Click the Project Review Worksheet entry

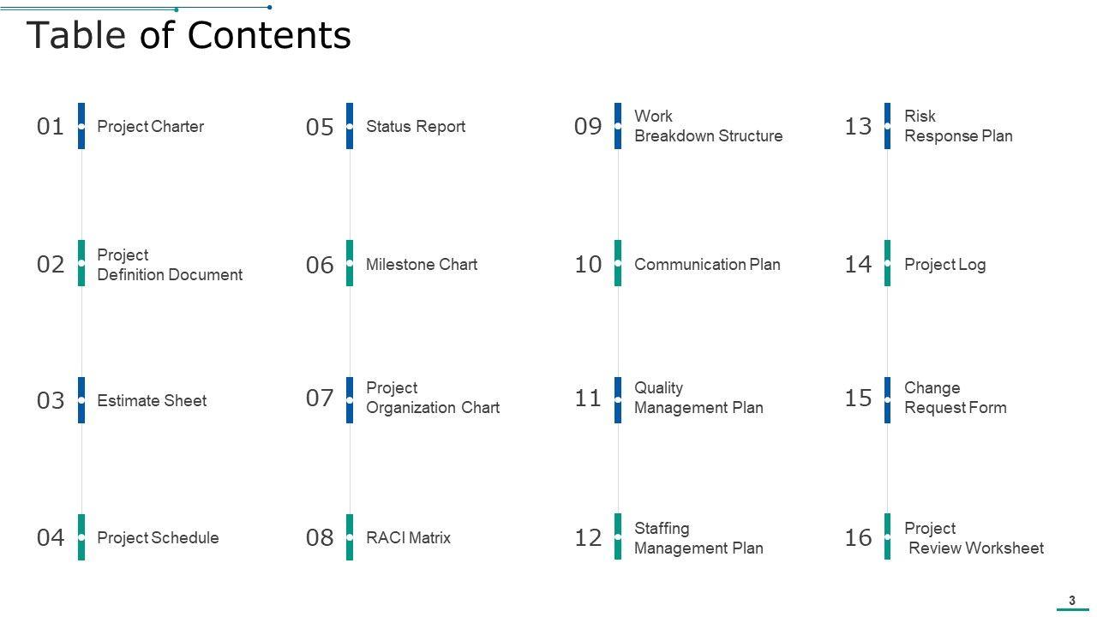974,538
